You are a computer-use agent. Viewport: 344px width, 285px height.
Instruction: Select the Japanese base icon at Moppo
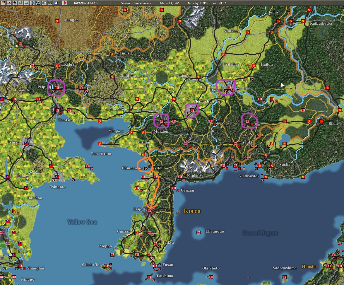click(x=112, y=255)
